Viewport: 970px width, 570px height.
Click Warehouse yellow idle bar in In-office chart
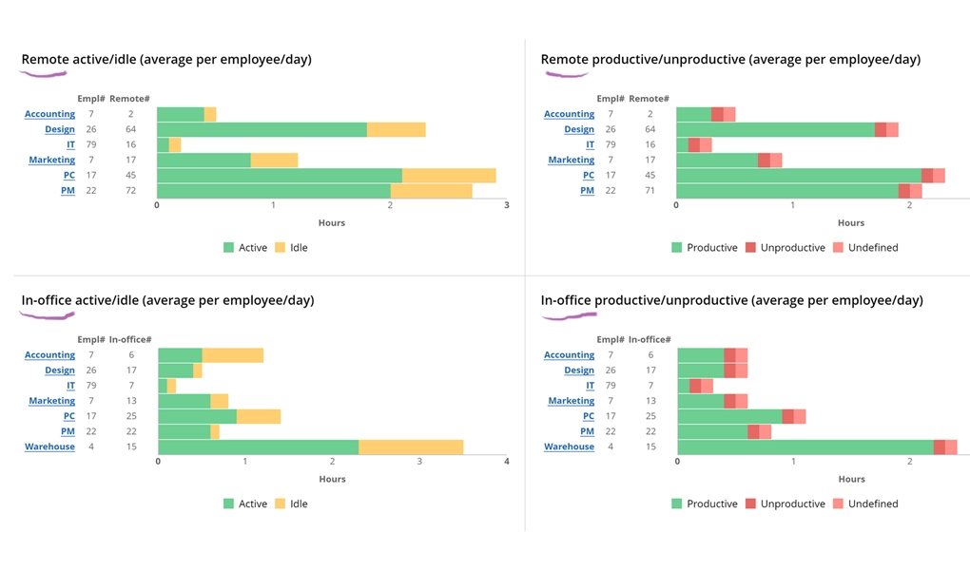(411, 446)
